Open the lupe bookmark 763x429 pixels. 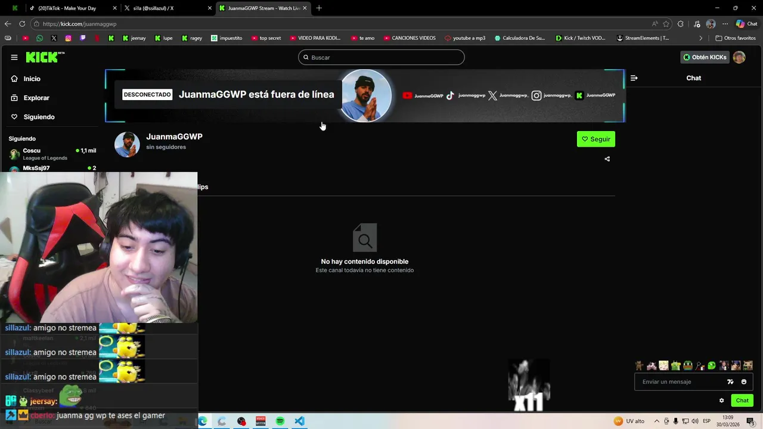163,38
